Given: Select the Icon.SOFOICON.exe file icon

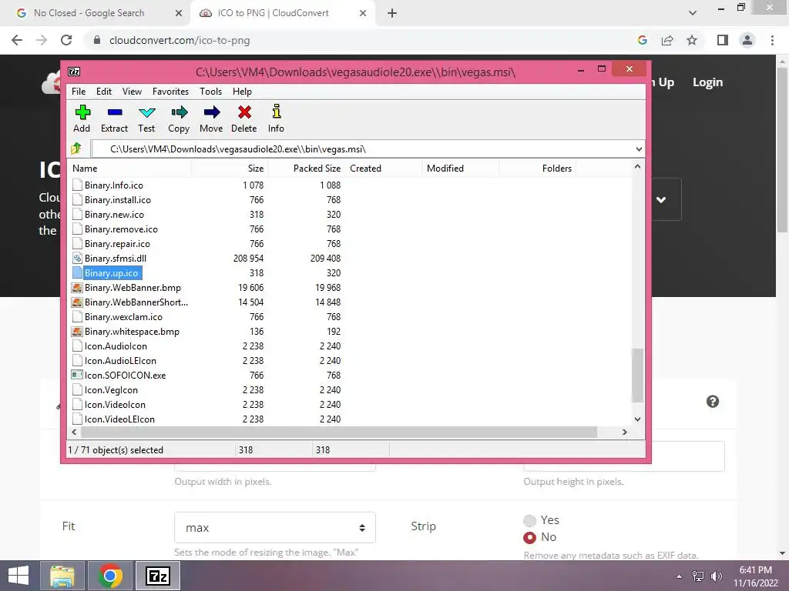Looking at the screenshot, I should [77, 375].
